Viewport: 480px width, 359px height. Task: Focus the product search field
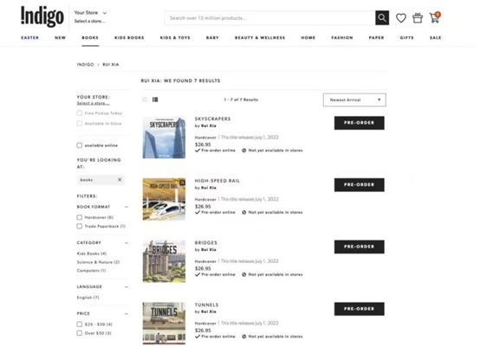[269, 18]
